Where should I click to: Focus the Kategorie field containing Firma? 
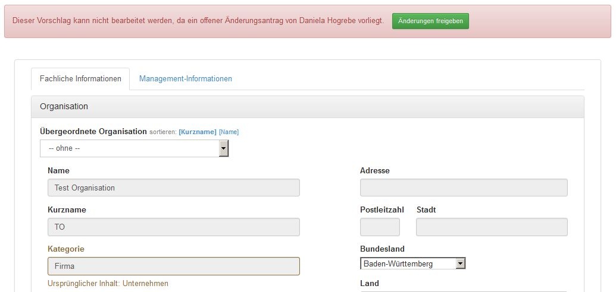[173, 266]
